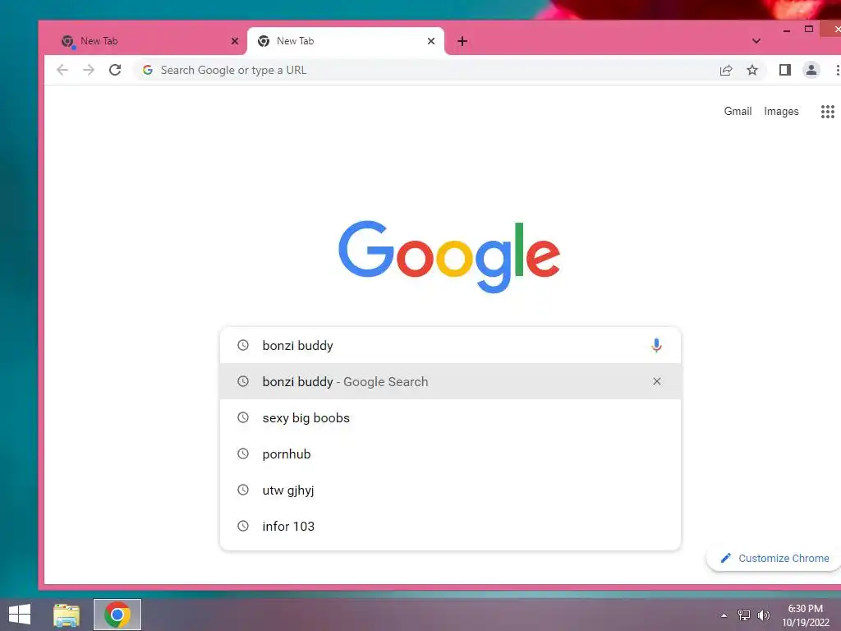841x631 pixels.
Task: Choose the 'utw gjhyj' history suggestion
Action: click(x=451, y=490)
